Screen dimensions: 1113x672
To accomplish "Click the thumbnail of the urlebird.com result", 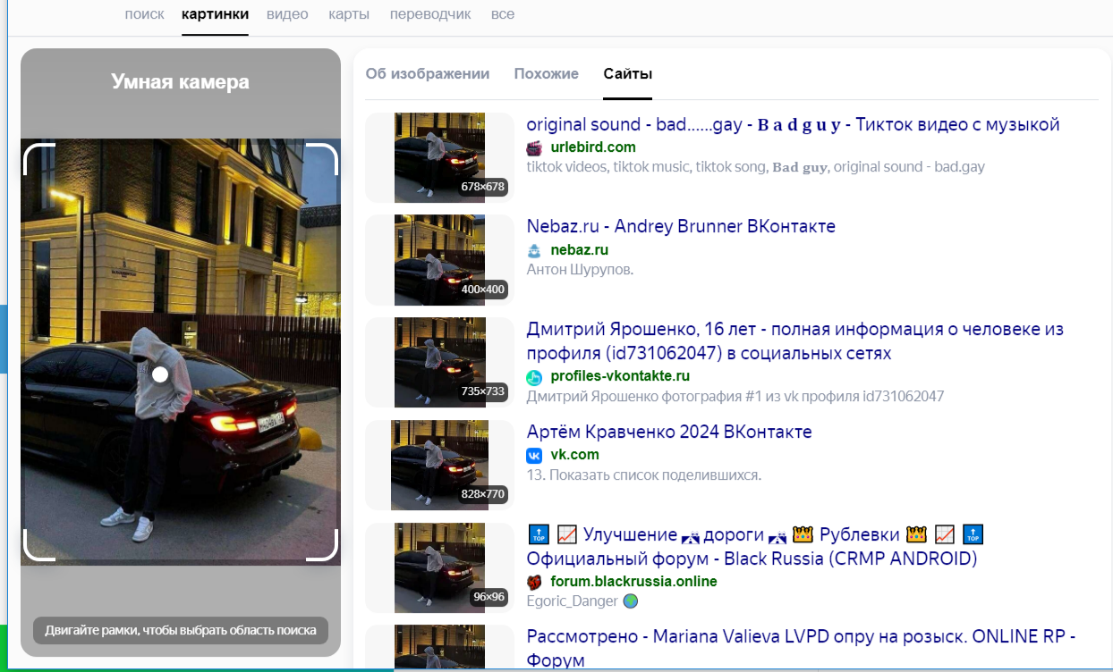I will (439, 157).
